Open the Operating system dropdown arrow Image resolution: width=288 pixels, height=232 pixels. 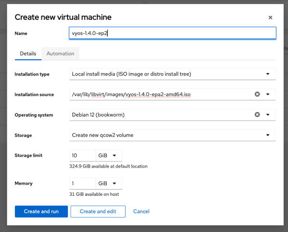268,115
